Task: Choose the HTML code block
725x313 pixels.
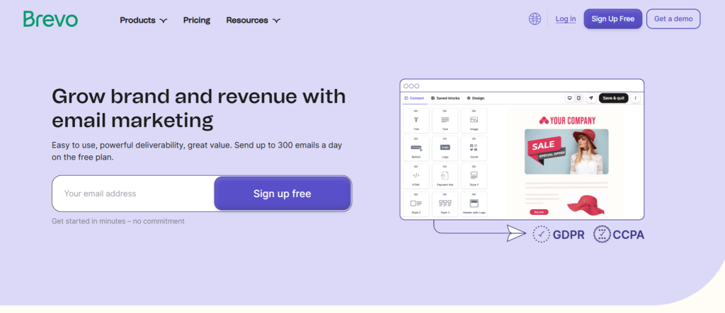Action: 416,177
